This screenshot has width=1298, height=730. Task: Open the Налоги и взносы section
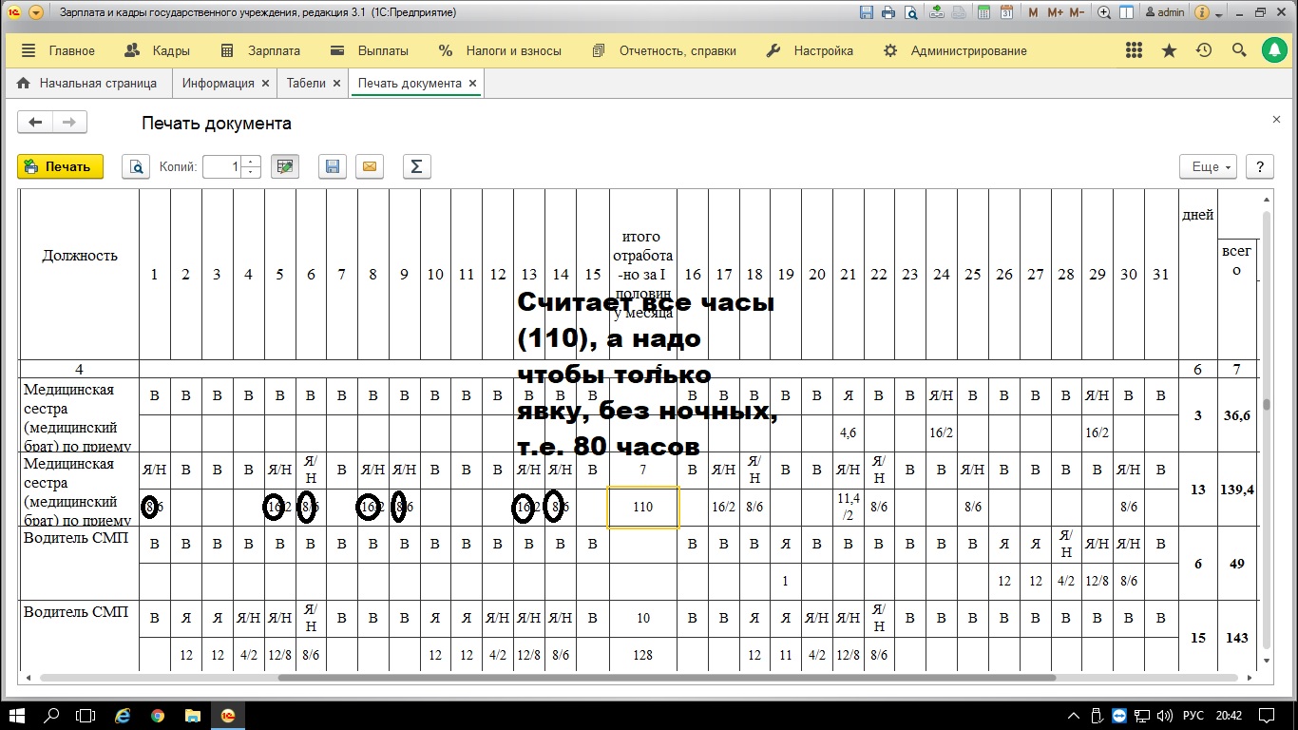coord(500,50)
